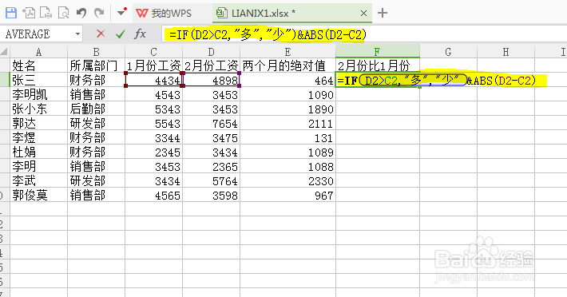Click the Save icon in quick toolbar

point(11,13)
